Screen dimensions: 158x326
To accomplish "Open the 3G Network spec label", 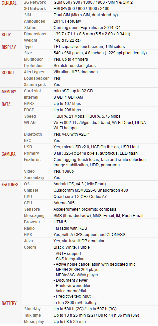I will click(35, 9).
